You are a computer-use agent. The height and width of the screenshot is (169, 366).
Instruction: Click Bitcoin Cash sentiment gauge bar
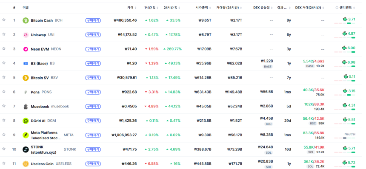(345, 23)
